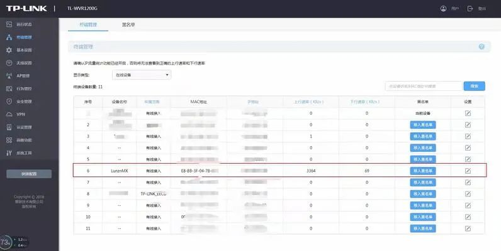The image size is (501, 251).
Task: Click the user account icon in header
Action: pyautogui.click(x=443, y=9)
